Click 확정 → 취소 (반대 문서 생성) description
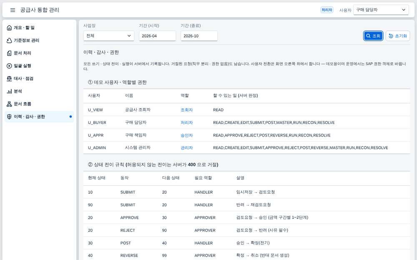This screenshot has height=260, width=417. tap(262, 255)
